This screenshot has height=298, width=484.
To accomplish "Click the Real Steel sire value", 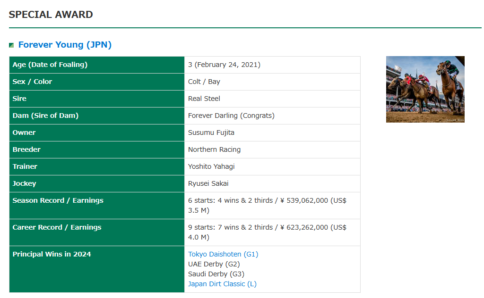I will pos(204,99).
